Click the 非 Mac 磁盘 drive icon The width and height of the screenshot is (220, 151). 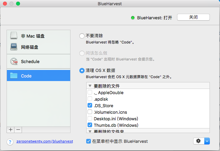(14, 36)
